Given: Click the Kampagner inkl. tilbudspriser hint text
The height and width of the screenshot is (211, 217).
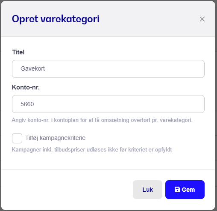Looking at the screenshot, I should pyautogui.click(x=92, y=150).
